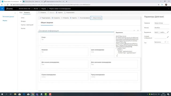Open the Тип dropdown arrow
This screenshot has height=96, width=171.
[x=168, y=42]
